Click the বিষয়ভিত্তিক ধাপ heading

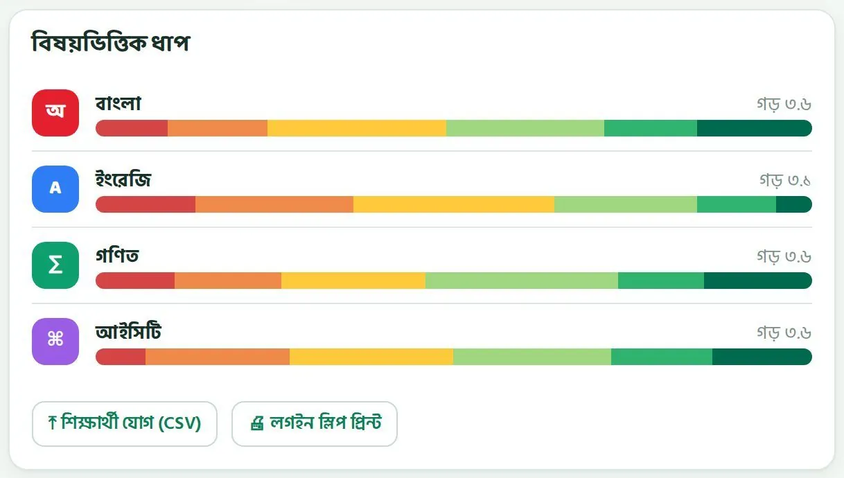coord(110,44)
